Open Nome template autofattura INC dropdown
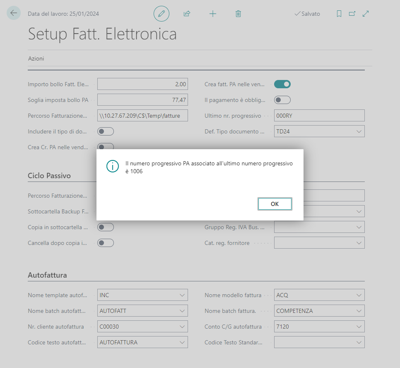Viewport: 400px width, 368px height. (182, 295)
